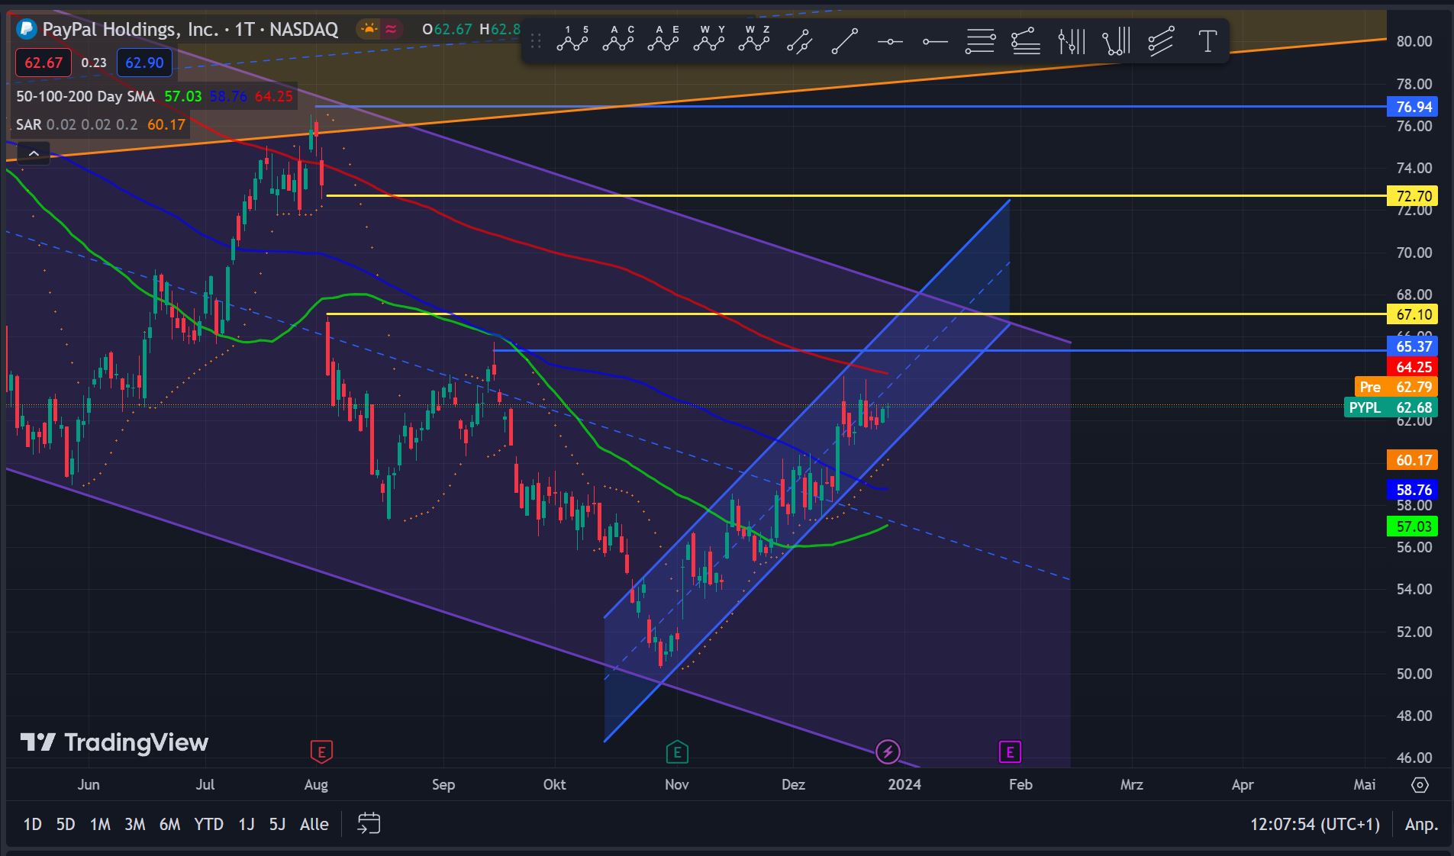This screenshot has width=1454, height=856.
Task: Click the PYPL 62.68 last price label
Action: (1391, 407)
